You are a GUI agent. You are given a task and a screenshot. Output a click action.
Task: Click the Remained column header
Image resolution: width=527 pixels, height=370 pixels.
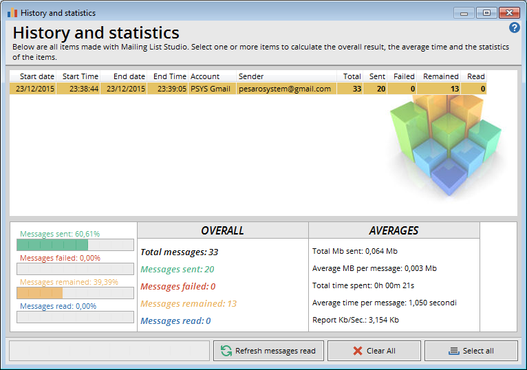point(440,76)
